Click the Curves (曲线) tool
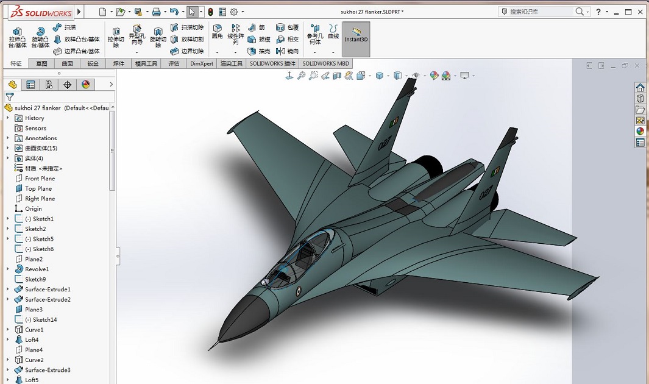The height and width of the screenshot is (384, 649). coord(333,32)
